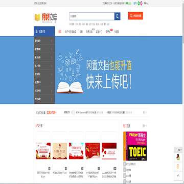Click the file type icon under the beige emblem document

point(66,169)
